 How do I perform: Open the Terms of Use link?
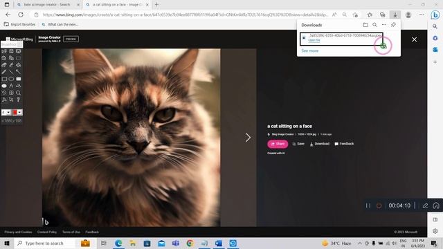71,232
